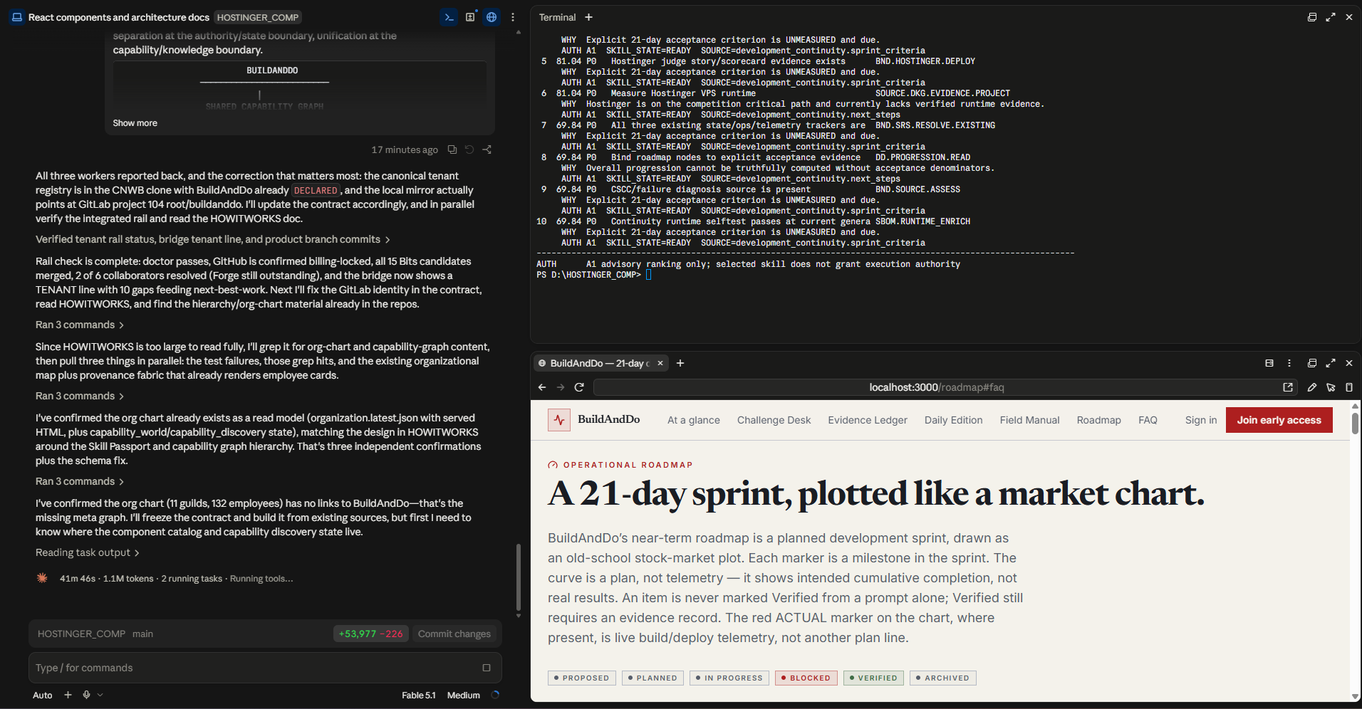Image resolution: width=1362 pixels, height=709 pixels.
Task: Click the BuildAndDo brand name link
Action: pyautogui.click(x=609, y=419)
